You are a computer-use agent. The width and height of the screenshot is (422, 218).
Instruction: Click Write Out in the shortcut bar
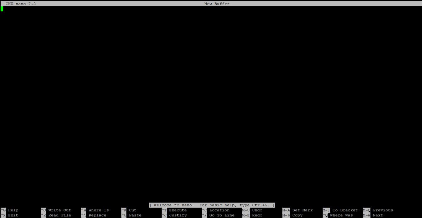coord(56,210)
